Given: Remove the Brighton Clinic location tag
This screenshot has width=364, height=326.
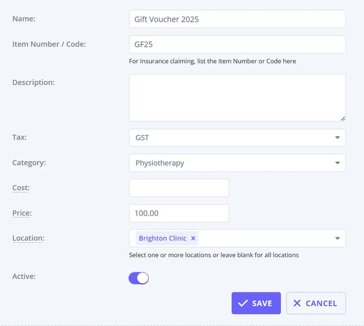Looking at the screenshot, I should click(x=193, y=238).
